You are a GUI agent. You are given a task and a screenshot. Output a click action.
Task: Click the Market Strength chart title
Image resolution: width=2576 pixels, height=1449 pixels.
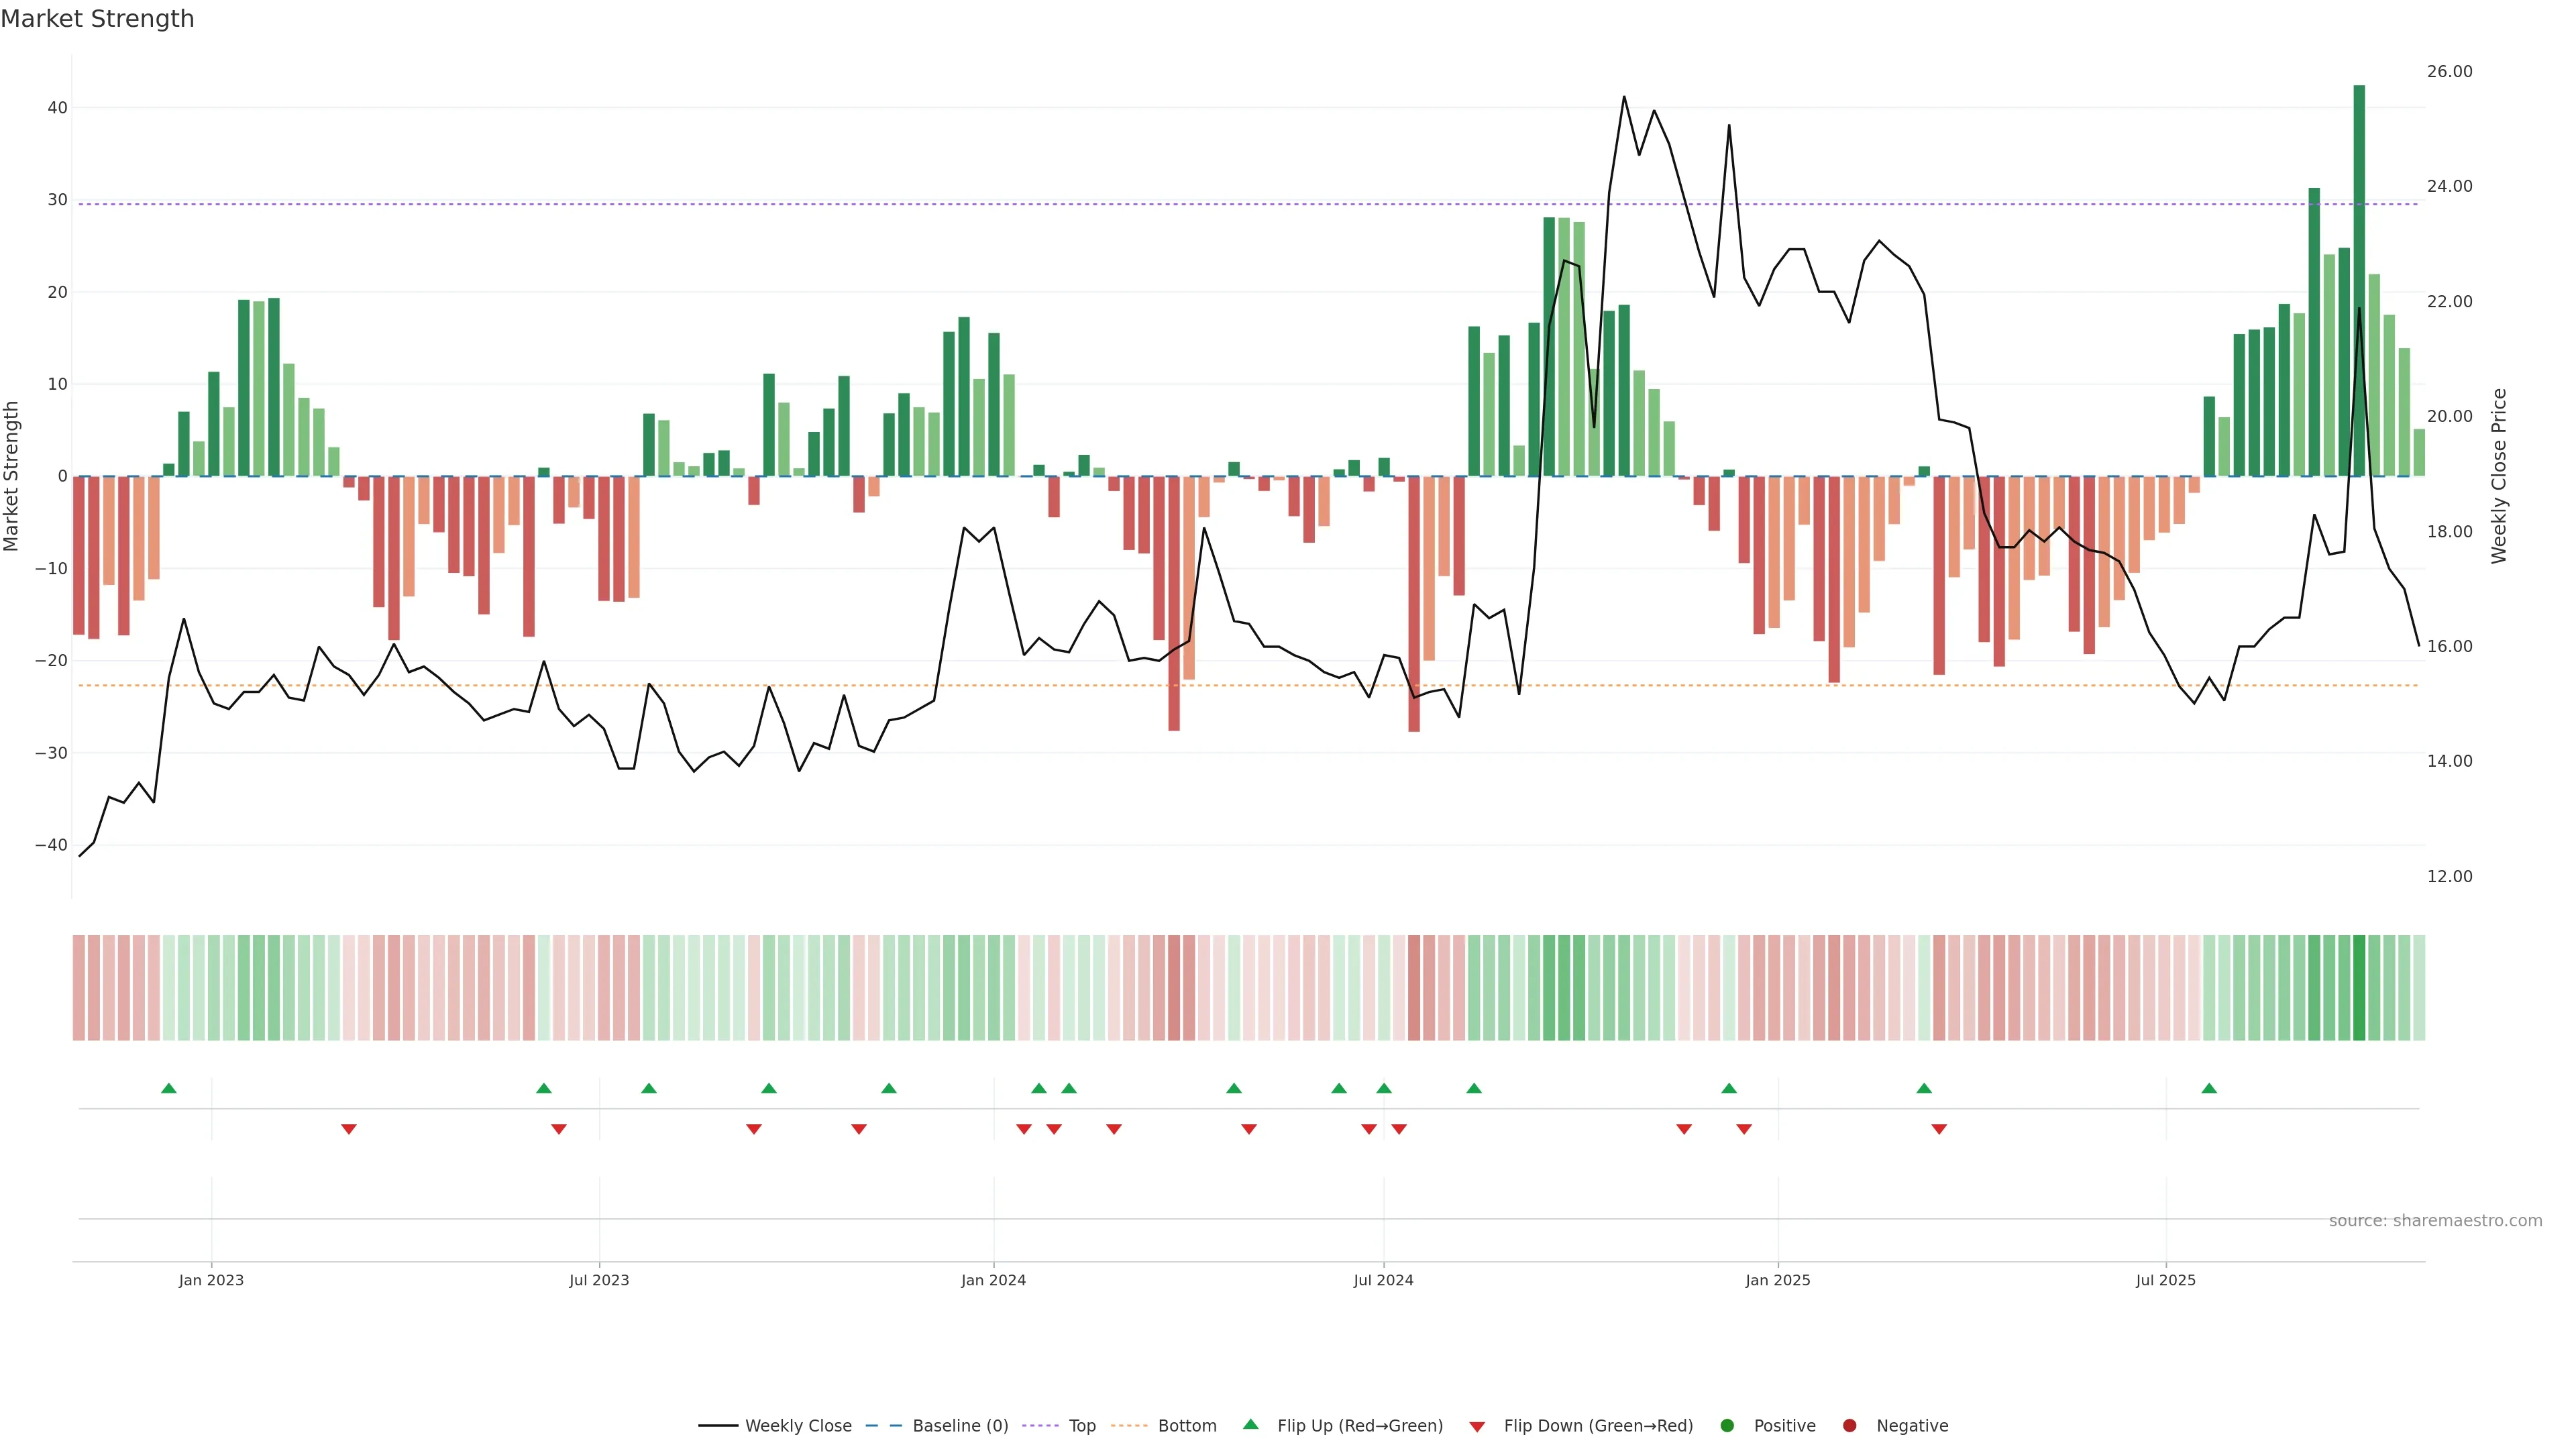97,18
